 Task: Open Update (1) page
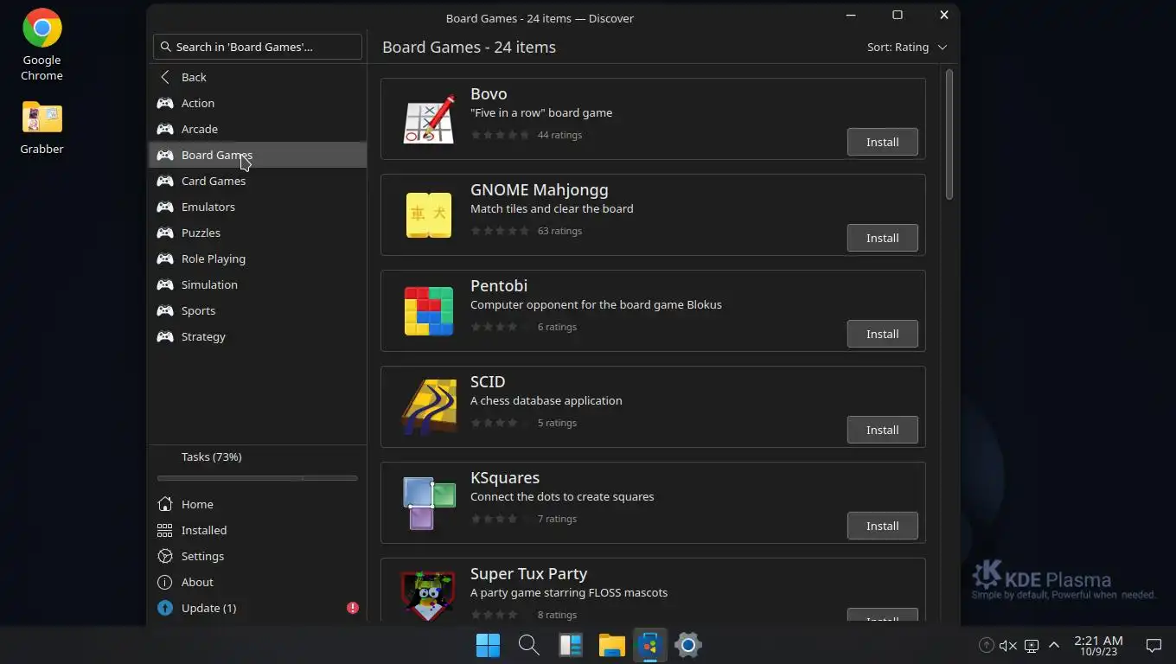(x=257, y=608)
